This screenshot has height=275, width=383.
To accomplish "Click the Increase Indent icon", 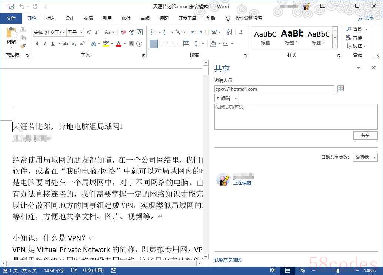I will 203,32.
